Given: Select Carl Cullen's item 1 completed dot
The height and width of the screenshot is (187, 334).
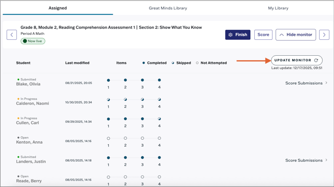Looking at the screenshot, I should pyautogui.click(x=108, y=119).
